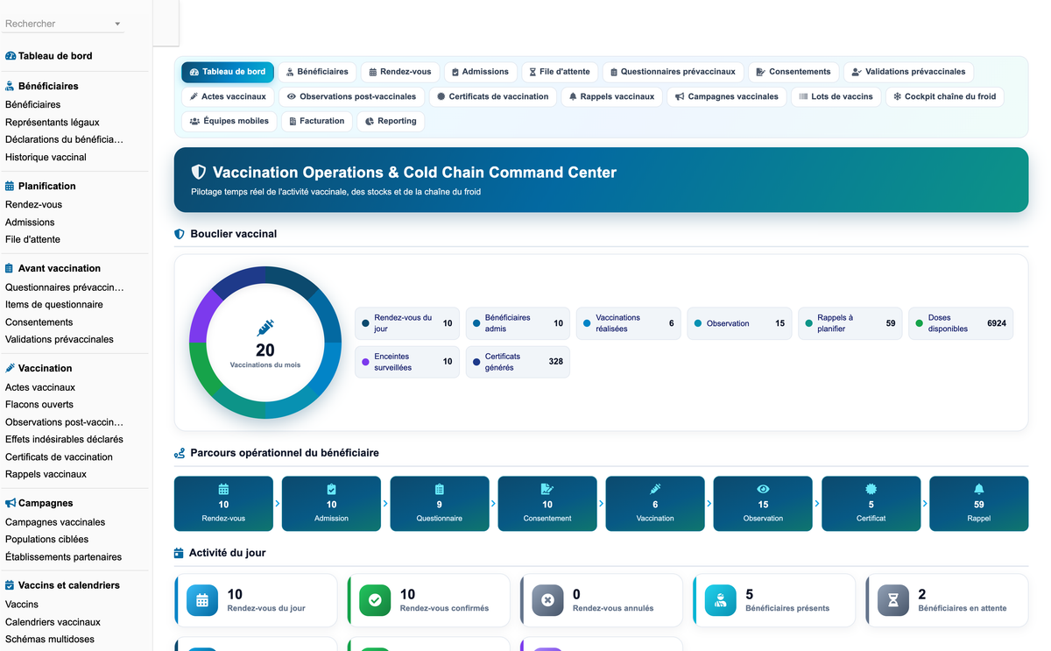This screenshot has height=651, width=1051.
Task: Open Calendriers vaccinaux in the sidebar
Action: (53, 621)
